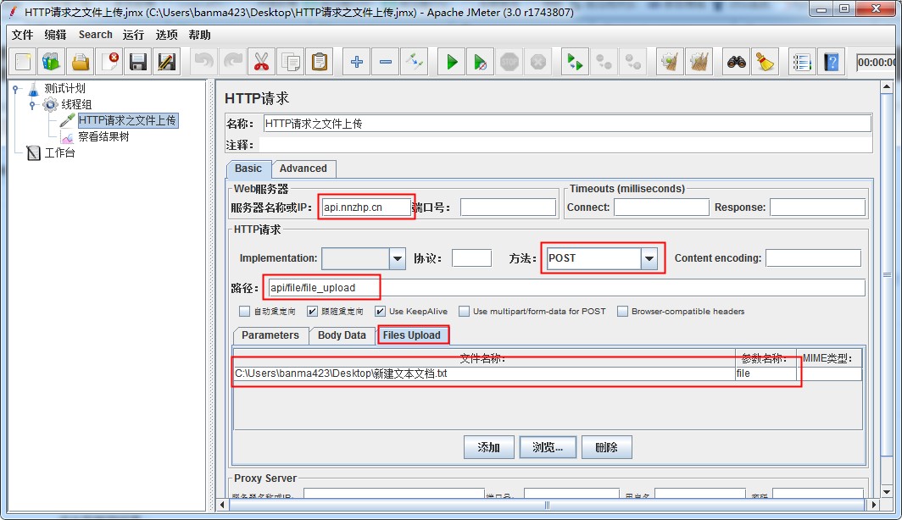This screenshot has width=902, height=520.
Task: Click the file path table cell
Action: [x=484, y=373]
